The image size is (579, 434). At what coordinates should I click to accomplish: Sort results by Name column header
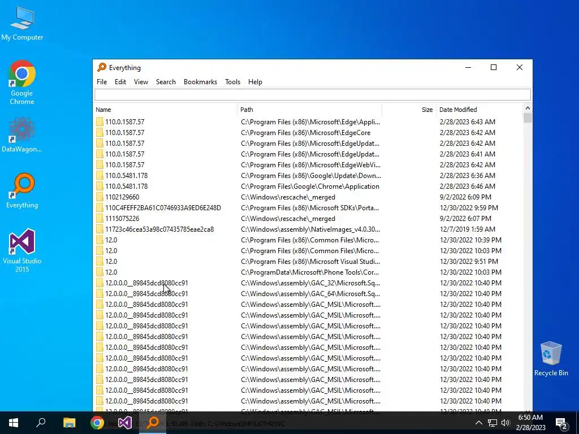[x=165, y=110]
